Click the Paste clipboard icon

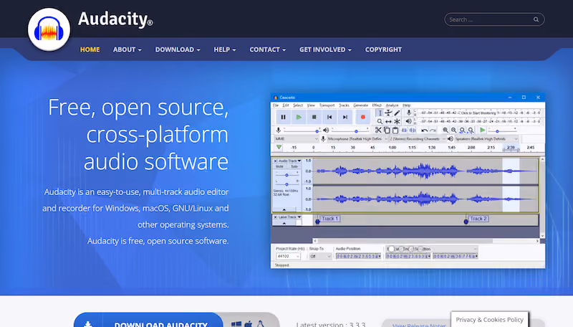395,130
